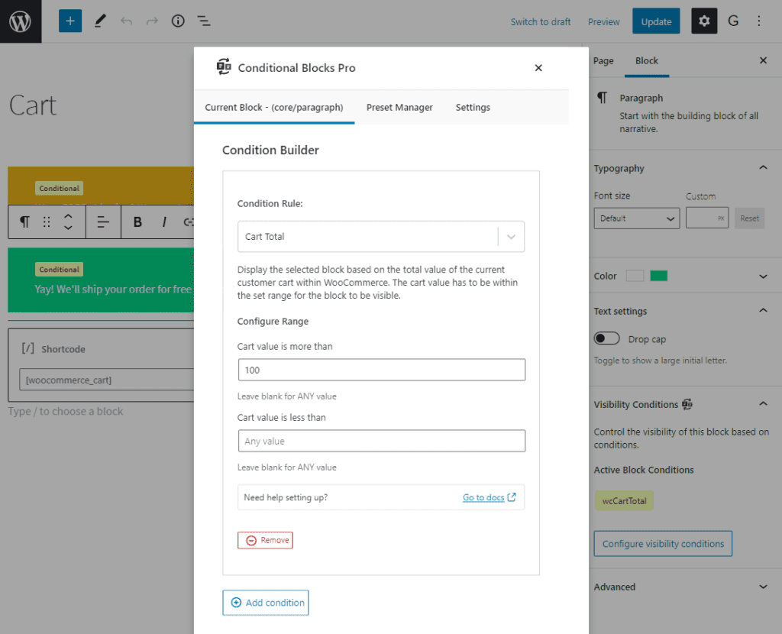The width and height of the screenshot is (782, 634).
Task: Click the block inserter plus icon
Action: [70, 21]
